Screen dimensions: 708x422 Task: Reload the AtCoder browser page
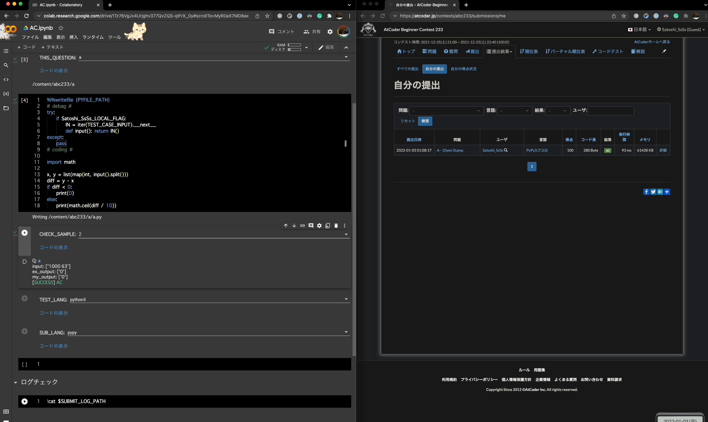(x=383, y=16)
